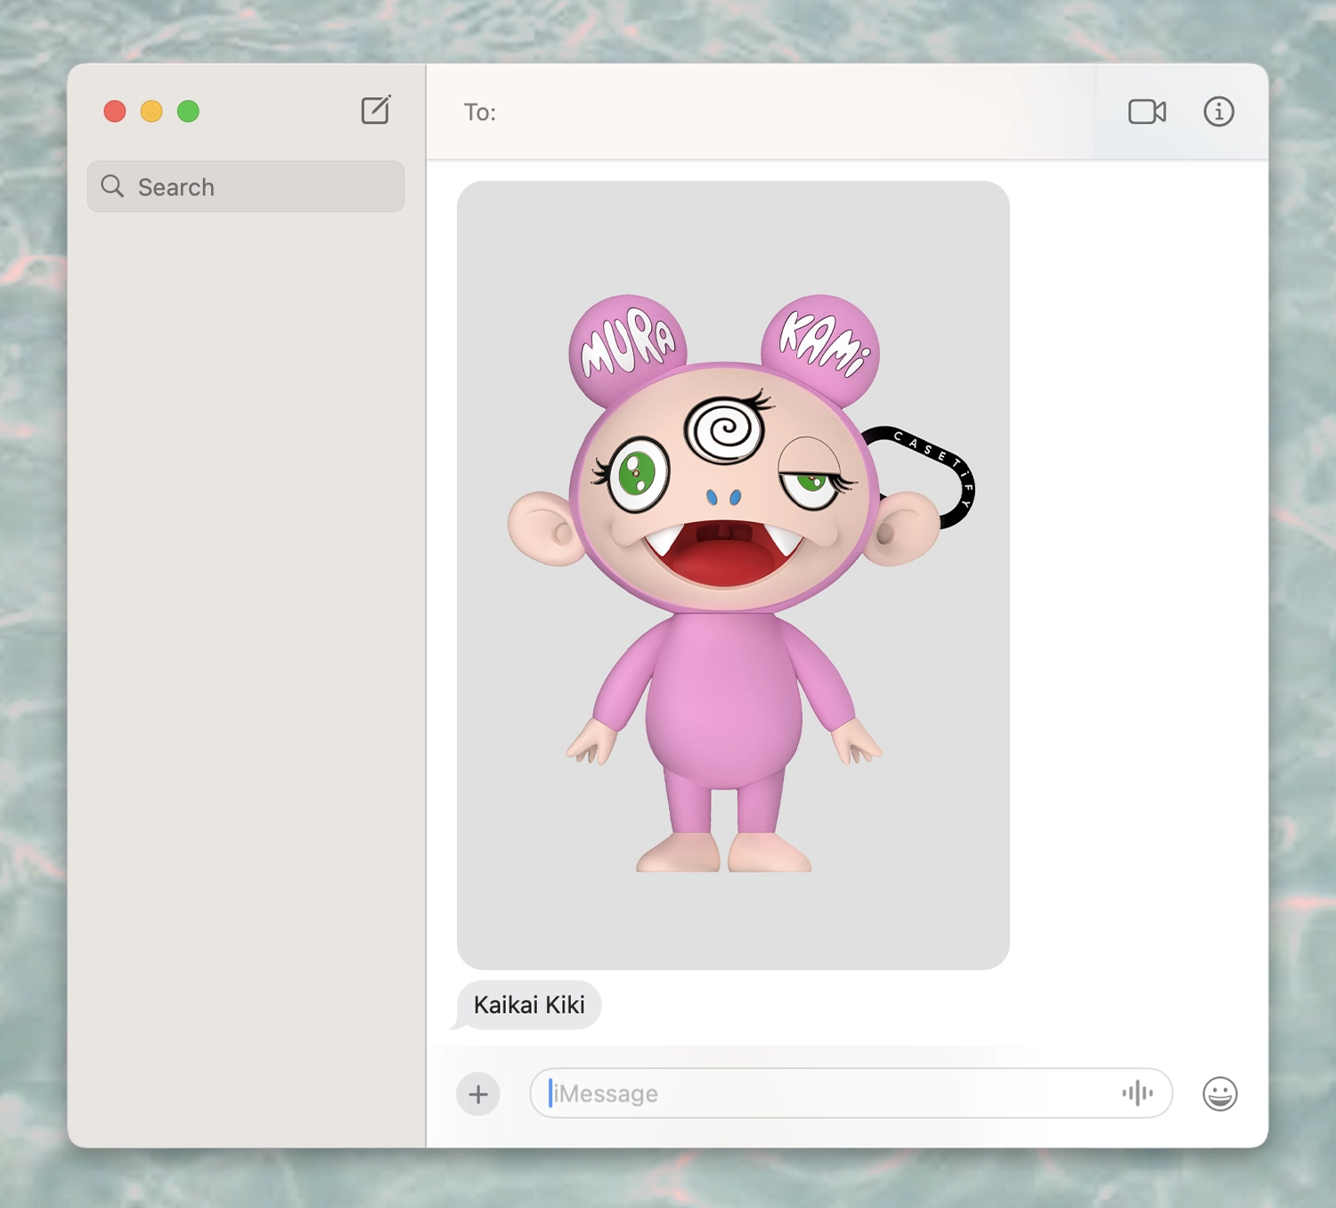
Task: Start a FaceTime video call
Action: [1147, 111]
